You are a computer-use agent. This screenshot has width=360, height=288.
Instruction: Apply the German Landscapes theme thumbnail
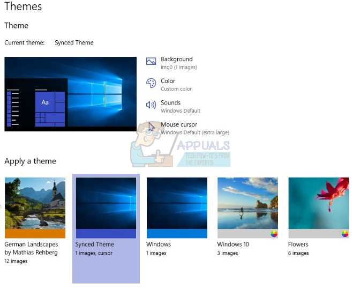tap(35, 203)
